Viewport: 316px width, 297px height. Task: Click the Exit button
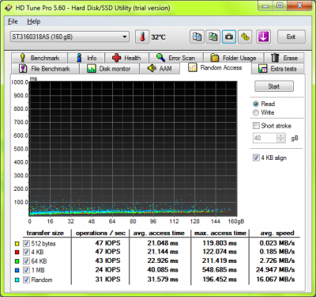291,36
